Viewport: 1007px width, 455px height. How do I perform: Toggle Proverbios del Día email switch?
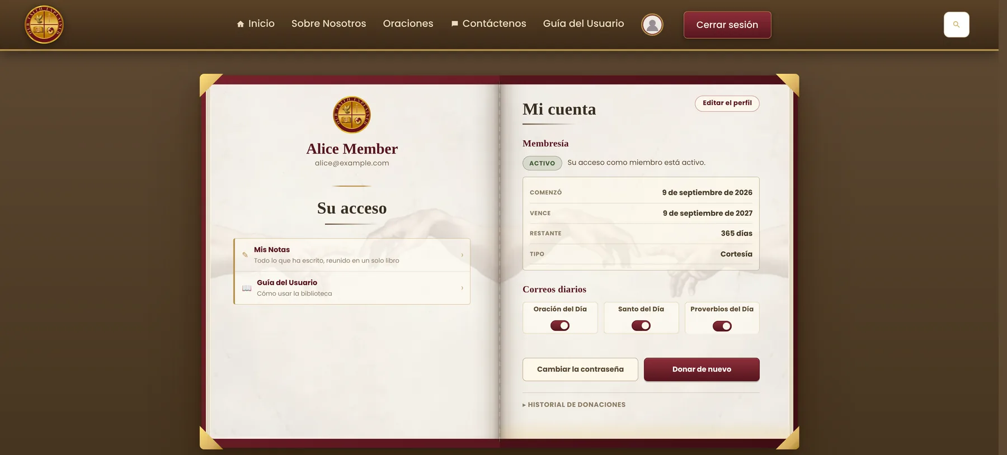(x=722, y=326)
